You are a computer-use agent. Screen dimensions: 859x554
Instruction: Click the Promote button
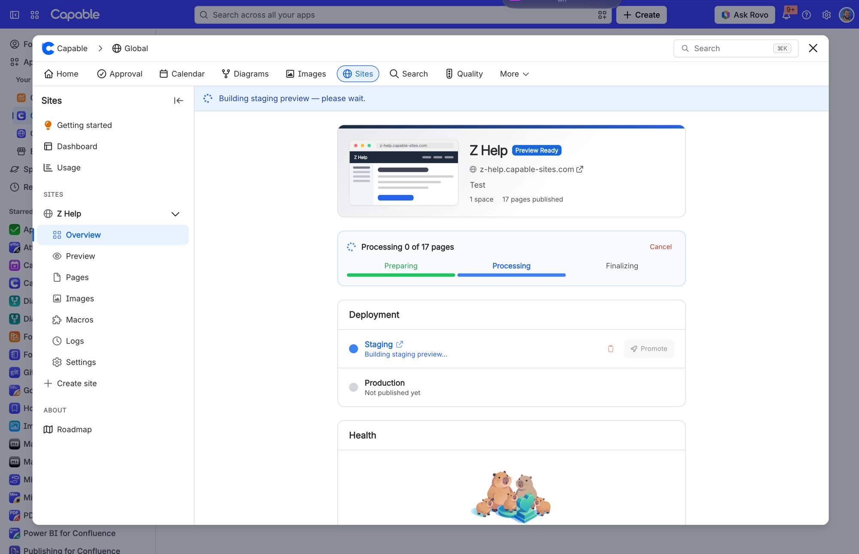click(649, 349)
